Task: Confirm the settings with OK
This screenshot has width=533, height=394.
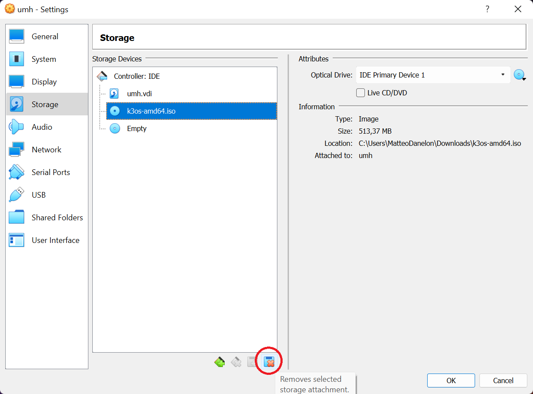Action: tap(451, 381)
